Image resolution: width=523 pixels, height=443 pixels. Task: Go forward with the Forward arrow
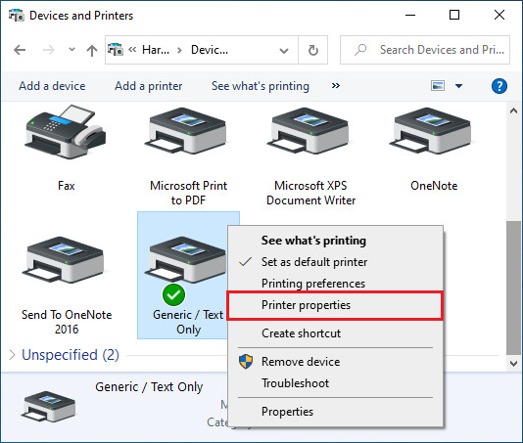49,50
